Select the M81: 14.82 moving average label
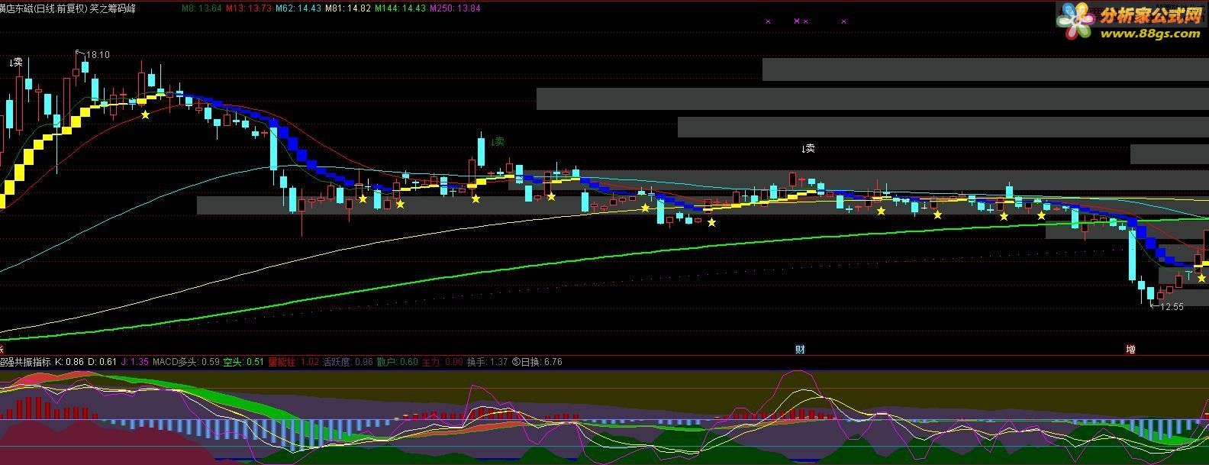This screenshot has height=465, width=1209. coord(347,8)
